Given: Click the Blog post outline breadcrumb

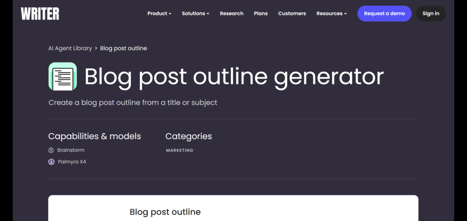Looking at the screenshot, I should 123,48.
